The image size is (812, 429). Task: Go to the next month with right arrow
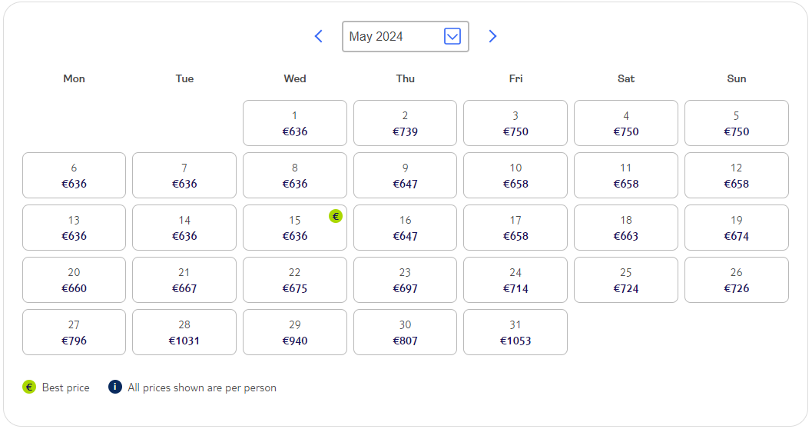tap(492, 36)
